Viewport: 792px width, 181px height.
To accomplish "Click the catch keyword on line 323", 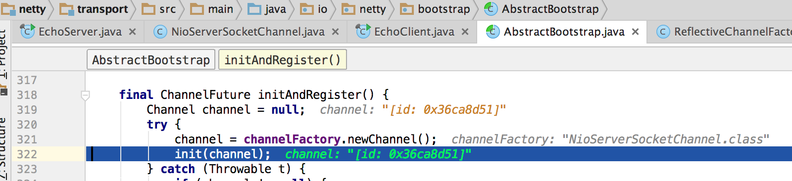I will point(178,169).
